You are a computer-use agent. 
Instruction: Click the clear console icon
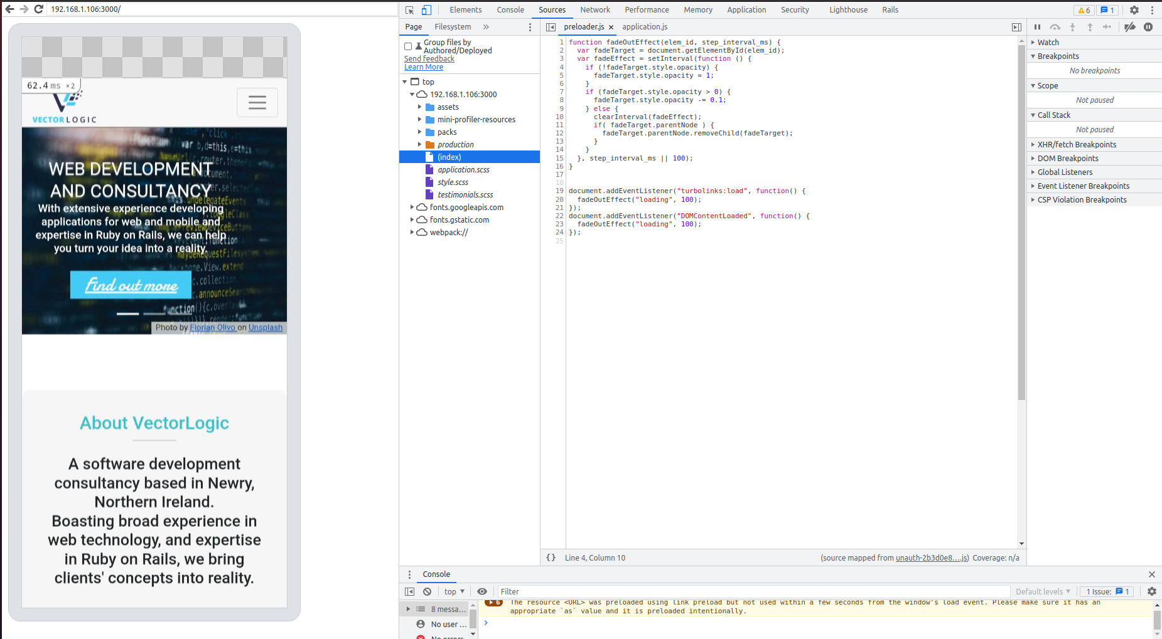tap(428, 591)
